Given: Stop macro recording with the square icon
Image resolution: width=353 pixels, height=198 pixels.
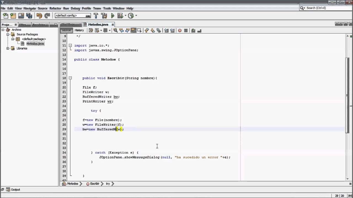Looking at the screenshot, I should 186,31.
